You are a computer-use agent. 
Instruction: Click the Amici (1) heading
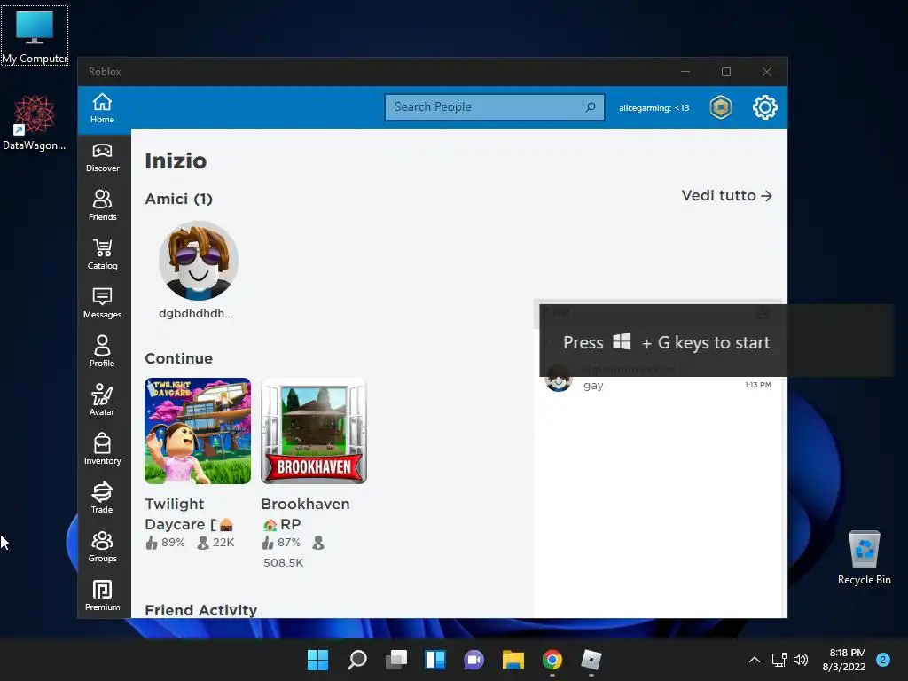[179, 200]
